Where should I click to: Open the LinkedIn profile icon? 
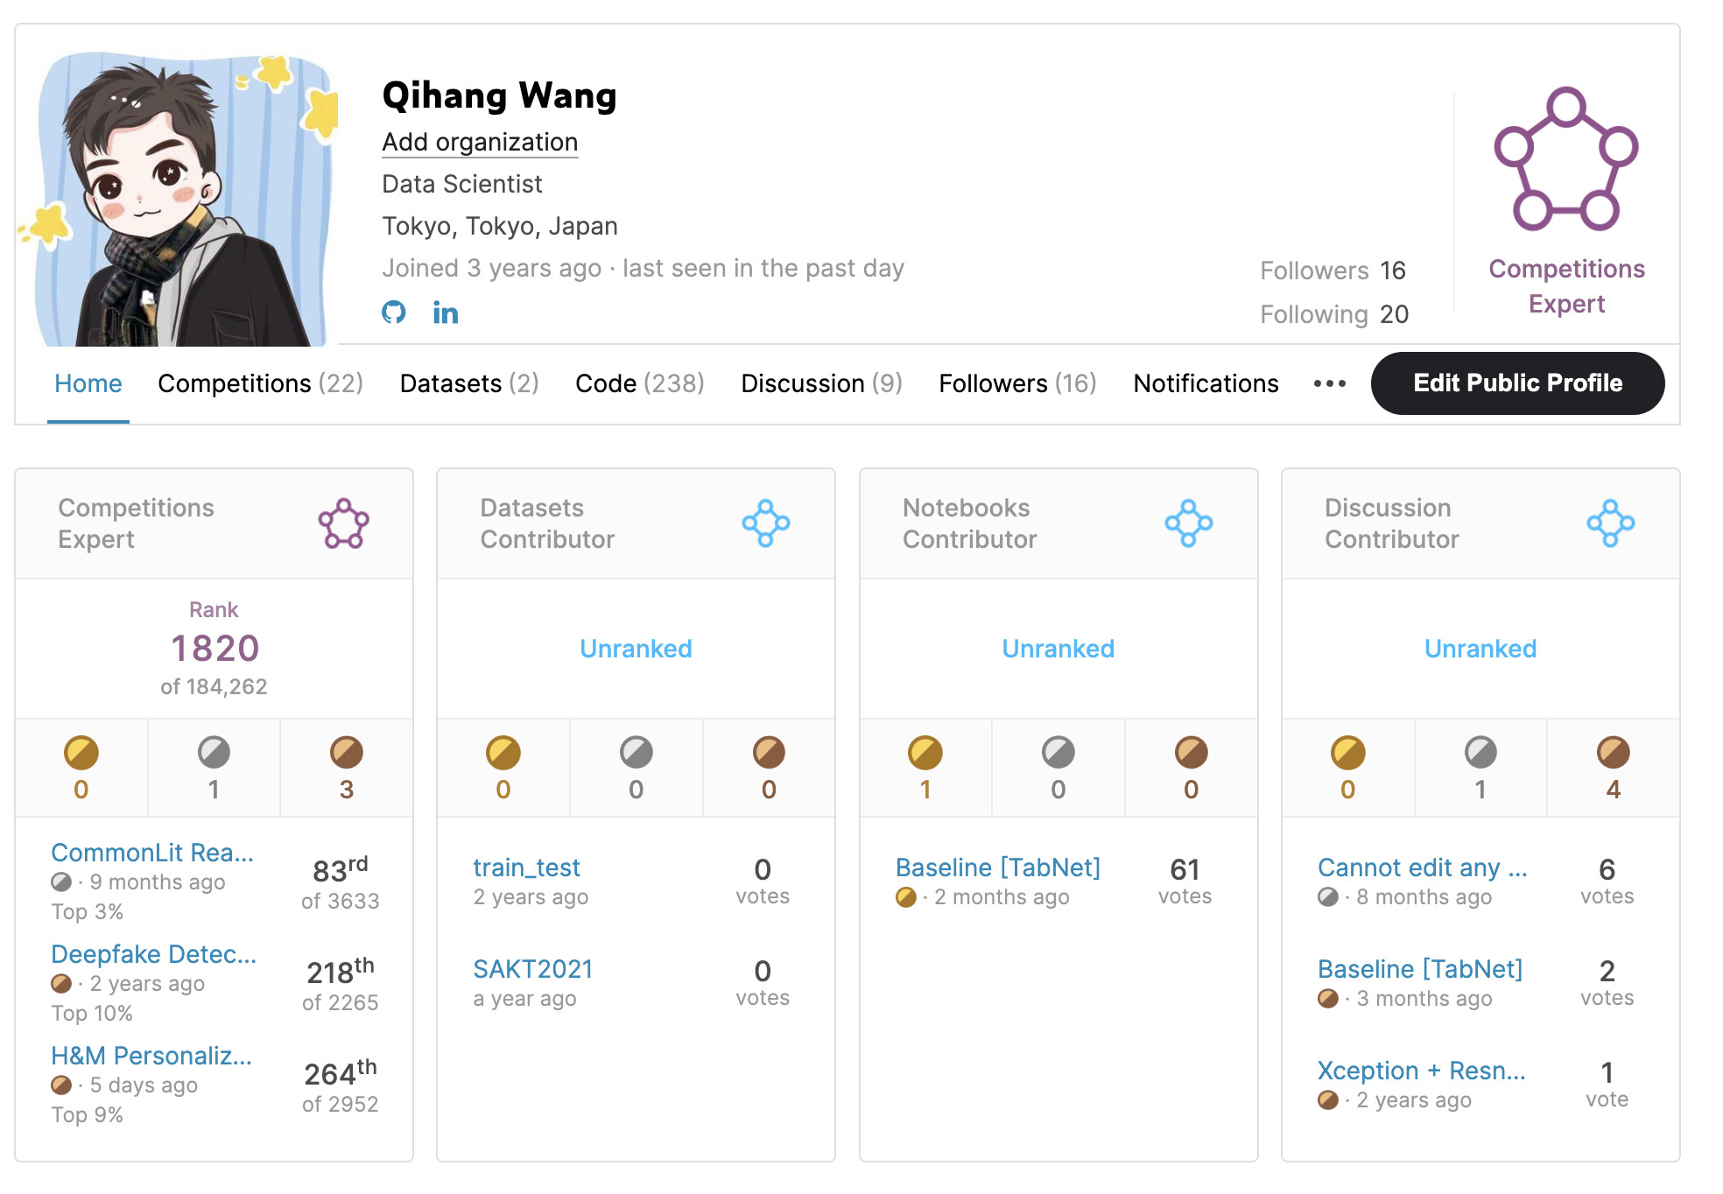[446, 313]
